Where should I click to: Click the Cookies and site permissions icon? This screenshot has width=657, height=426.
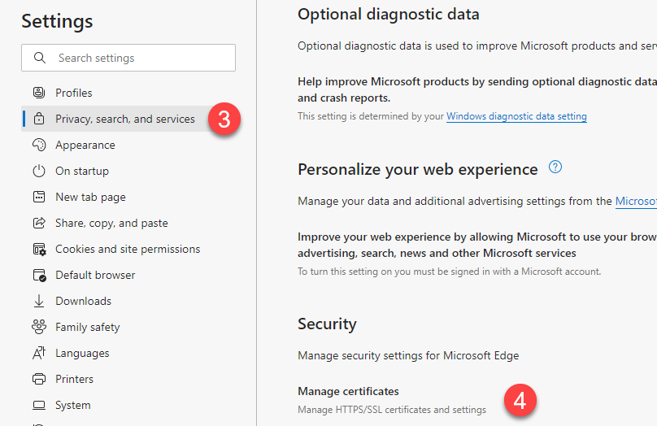click(x=39, y=250)
